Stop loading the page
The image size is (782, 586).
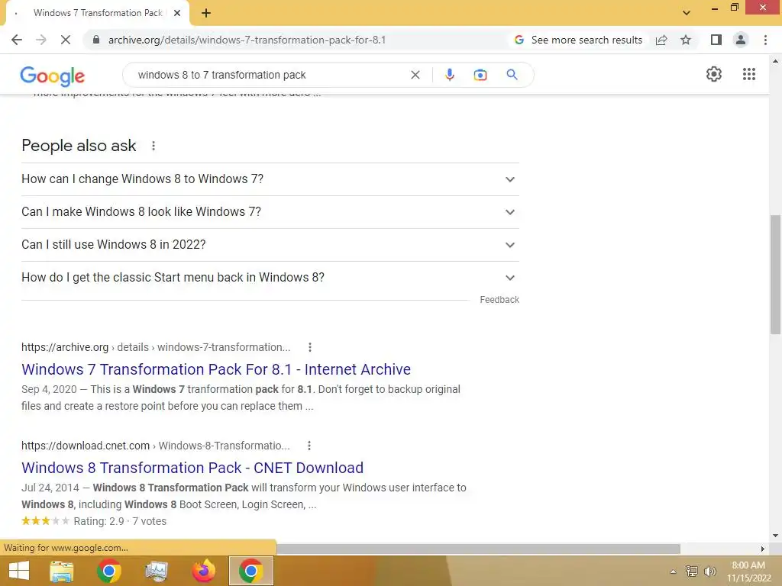(x=66, y=40)
